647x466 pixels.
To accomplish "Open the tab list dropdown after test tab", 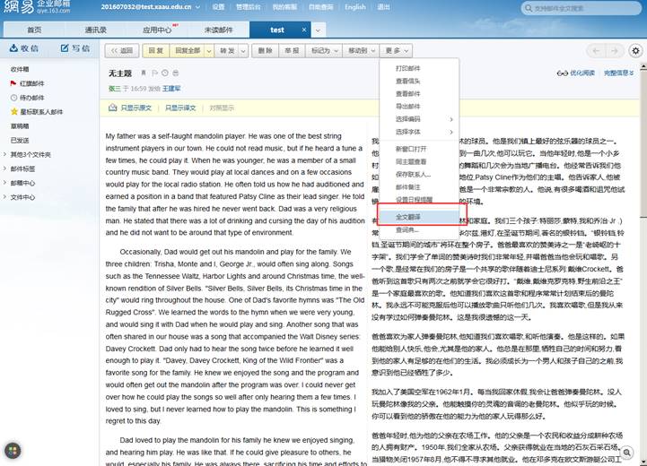I will [x=318, y=30].
